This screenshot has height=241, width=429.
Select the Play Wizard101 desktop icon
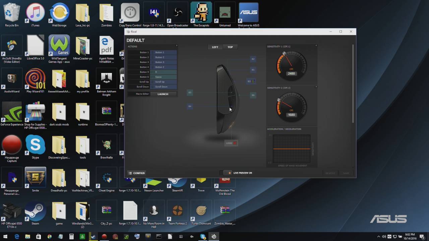(35, 81)
